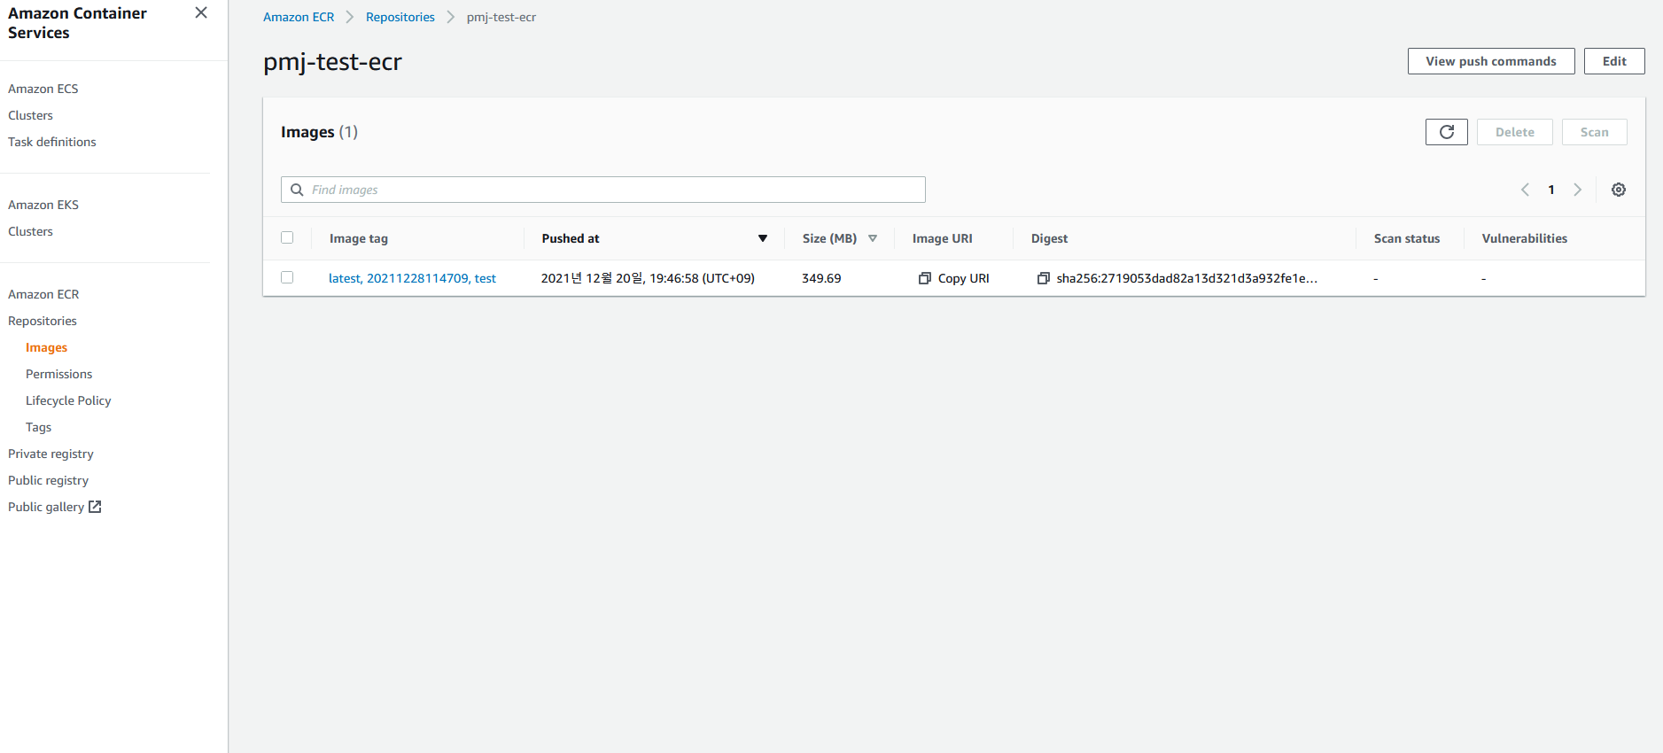The width and height of the screenshot is (1663, 753).
Task: Click the Images (1) heading
Action: [319, 132]
